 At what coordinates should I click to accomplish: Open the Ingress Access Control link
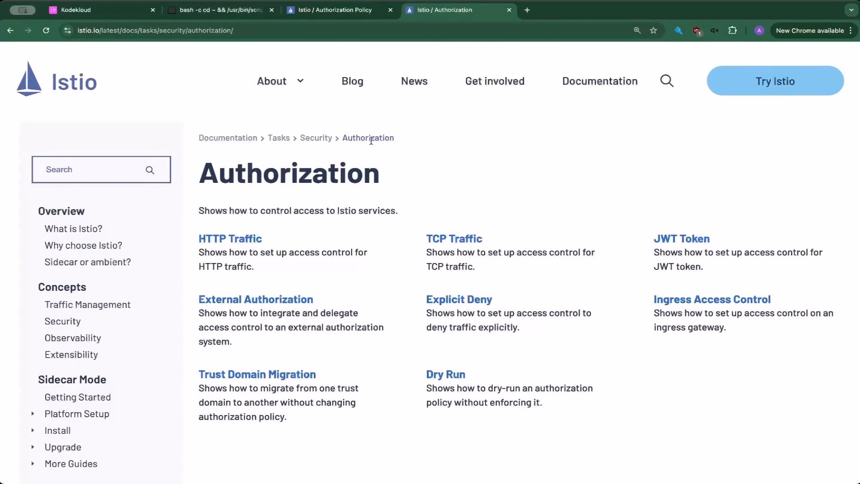712,299
